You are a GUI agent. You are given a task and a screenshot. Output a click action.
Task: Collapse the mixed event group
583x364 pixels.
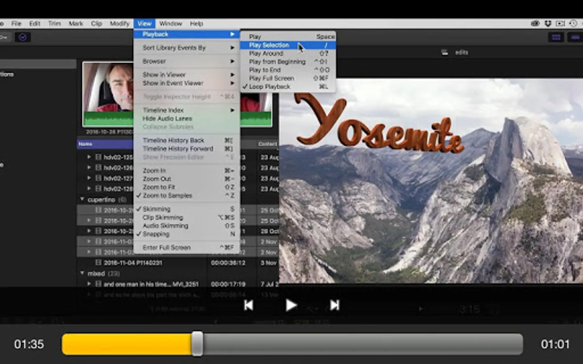click(x=82, y=273)
